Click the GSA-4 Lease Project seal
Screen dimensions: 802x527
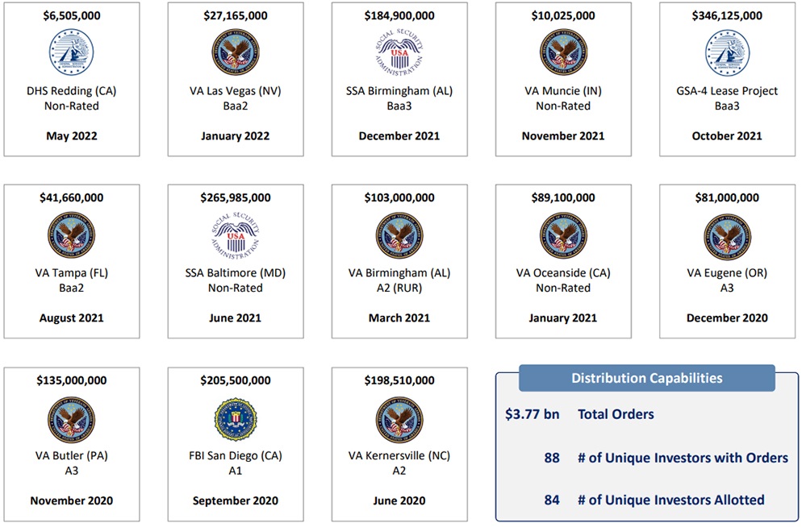[x=727, y=53]
